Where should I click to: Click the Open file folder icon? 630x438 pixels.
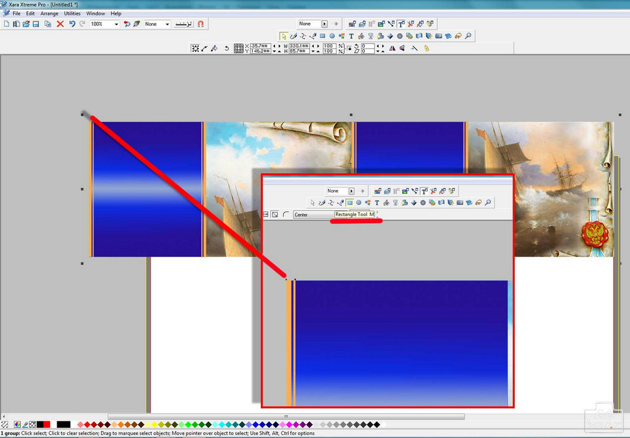coord(26,24)
